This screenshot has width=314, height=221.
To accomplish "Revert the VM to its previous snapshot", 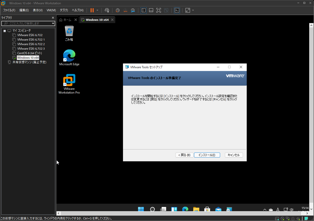I will tap(125, 10).
